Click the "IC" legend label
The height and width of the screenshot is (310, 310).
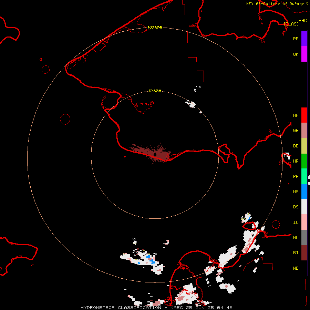coord(296,223)
